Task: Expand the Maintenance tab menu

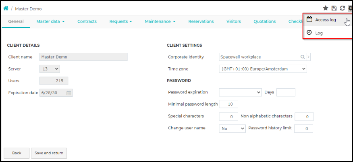Action: (x=160, y=22)
